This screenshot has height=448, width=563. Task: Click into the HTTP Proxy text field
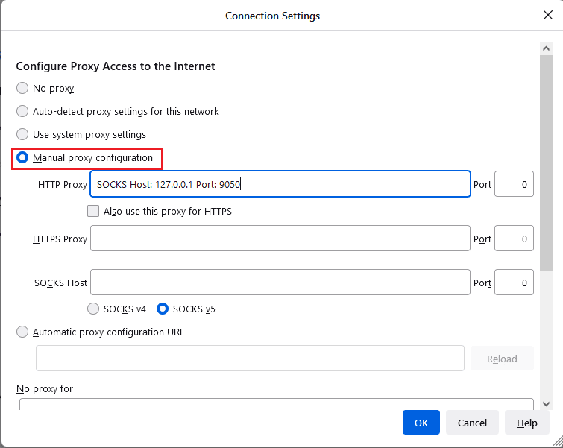[x=280, y=184]
